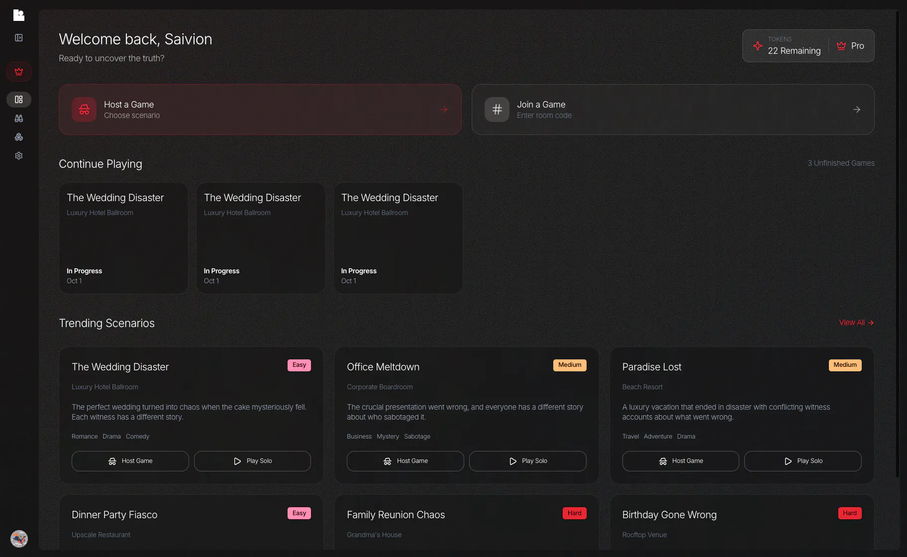
Task: Click the Paradise Lost scenario title
Action: click(x=652, y=367)
